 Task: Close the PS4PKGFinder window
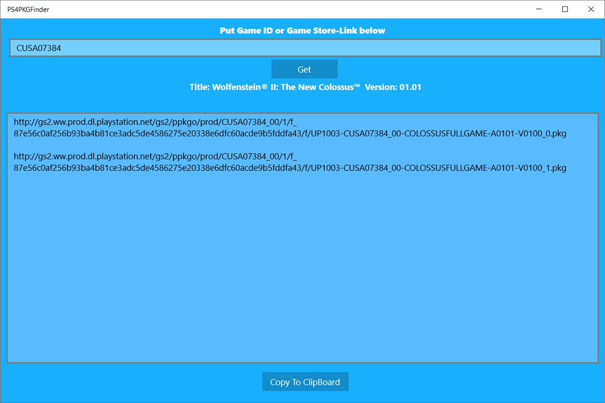click(x=591, y=9)
